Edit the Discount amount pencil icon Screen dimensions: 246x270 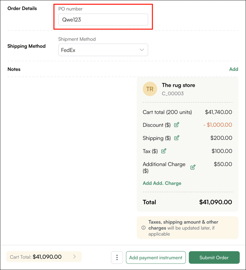tap(177, 125)
